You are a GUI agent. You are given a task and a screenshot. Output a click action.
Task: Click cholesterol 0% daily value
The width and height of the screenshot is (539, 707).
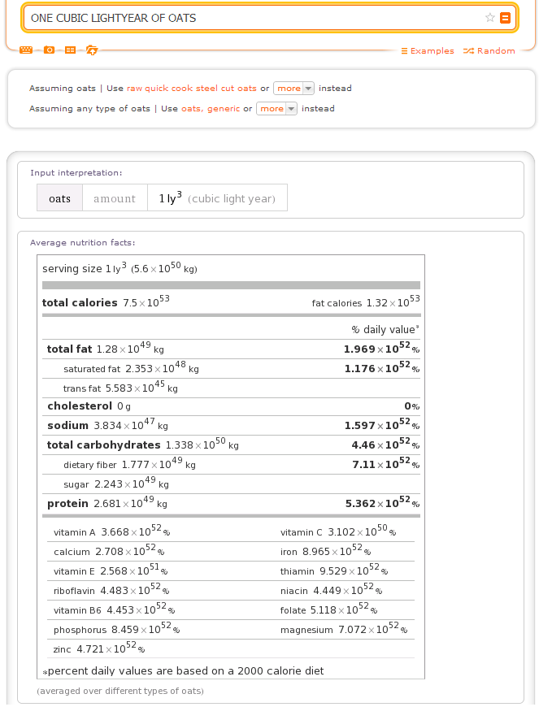pos(412,406)
